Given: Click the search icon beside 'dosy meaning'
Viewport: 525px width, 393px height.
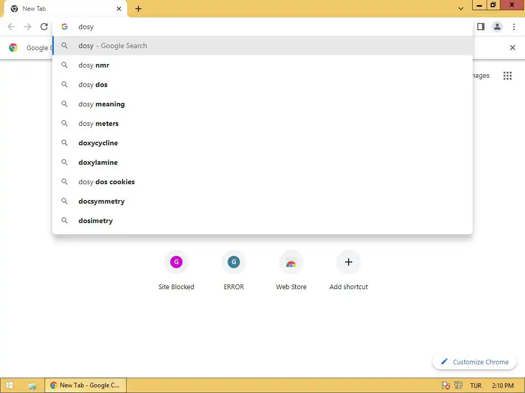Looking at the screenshot, I should 65,104.
